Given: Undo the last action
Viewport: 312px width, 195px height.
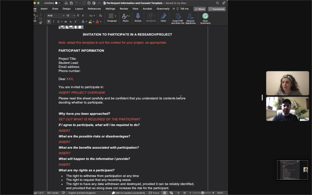Looking at the screenshot, I should pyautogui.click(x=76, y=3).
